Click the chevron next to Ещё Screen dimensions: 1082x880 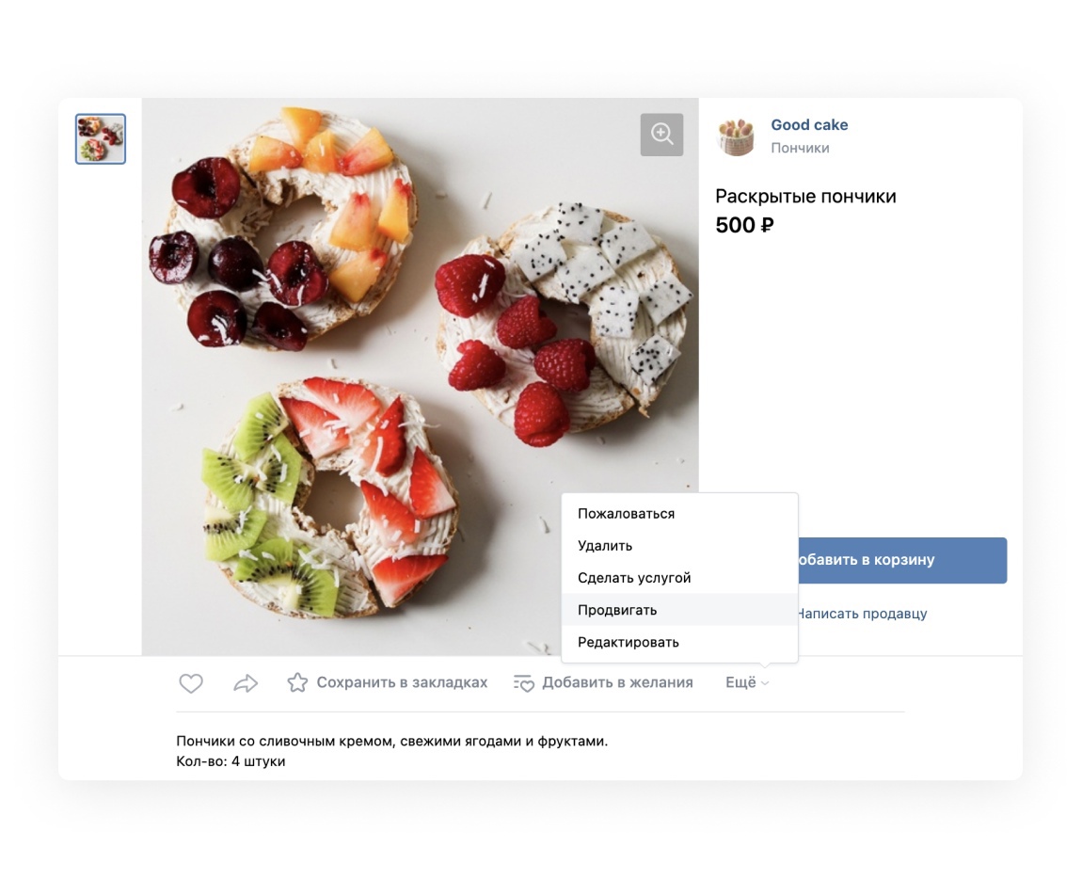click(765, 683)
